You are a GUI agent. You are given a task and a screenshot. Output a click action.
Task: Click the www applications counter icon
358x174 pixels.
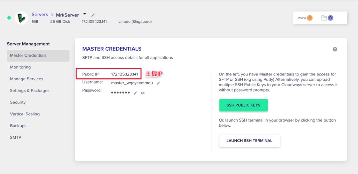(305, 18)
